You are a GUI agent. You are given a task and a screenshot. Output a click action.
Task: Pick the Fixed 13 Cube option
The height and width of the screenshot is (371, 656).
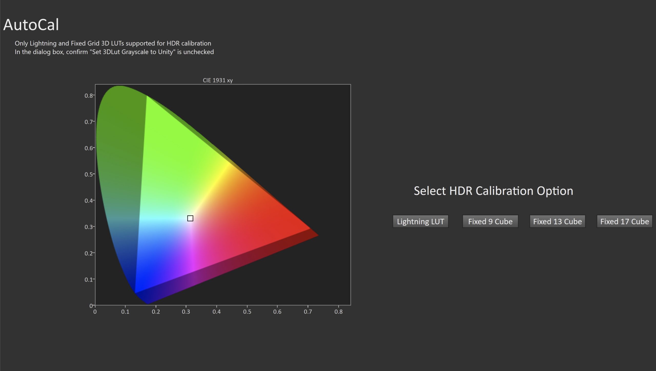pyautogui.click(x=557, y=221)
